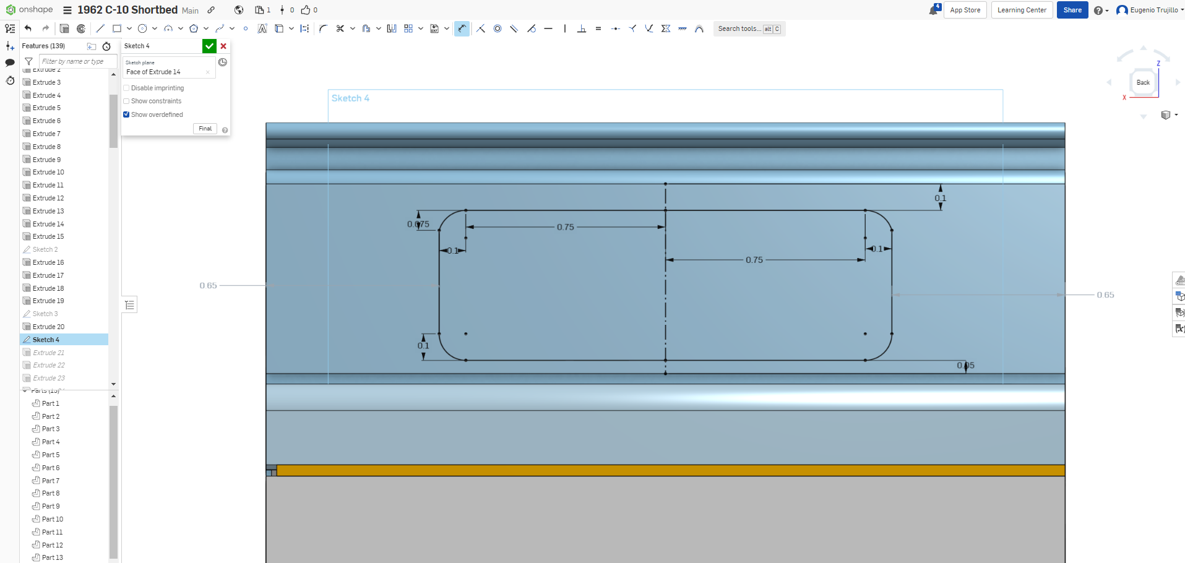Open the Dimension tool
Screen dimensions: 1185x563
click(x=462, y=28)
